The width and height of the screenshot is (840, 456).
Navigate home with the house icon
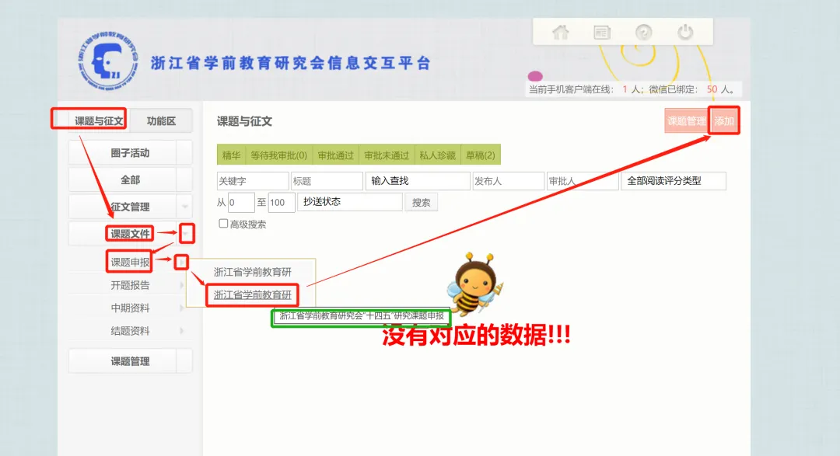tap(560, 32)
